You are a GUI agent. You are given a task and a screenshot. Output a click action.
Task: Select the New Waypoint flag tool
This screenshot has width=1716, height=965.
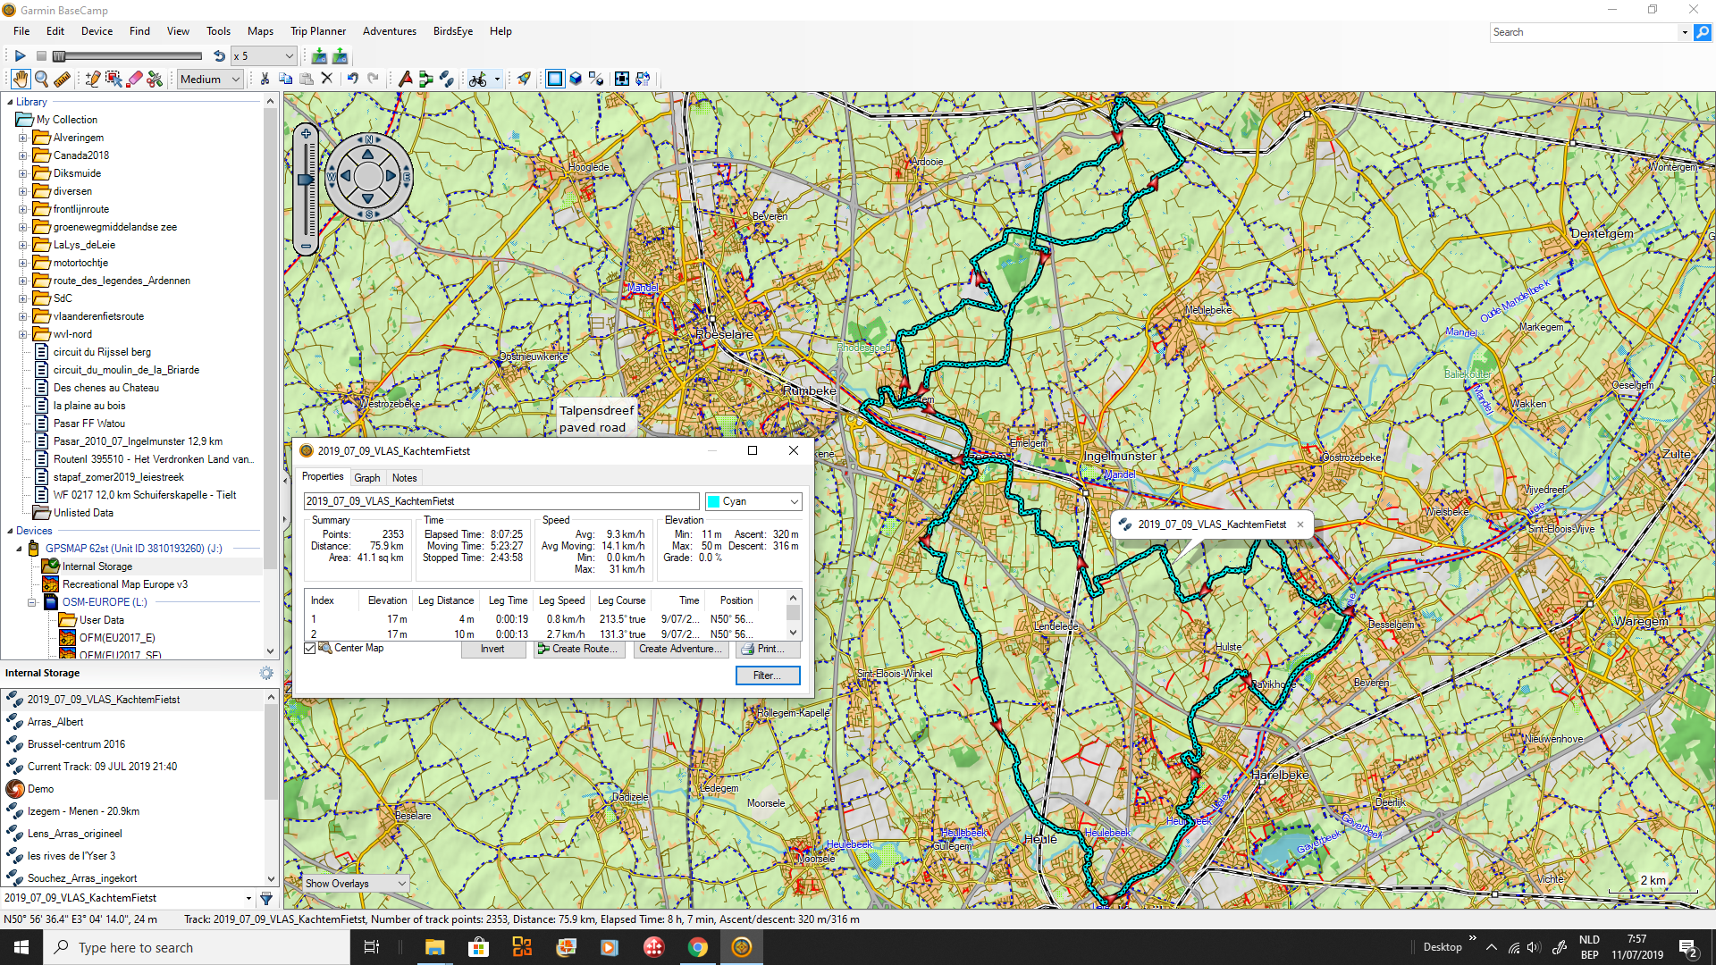pyautogui.click(x=405, y=79)
